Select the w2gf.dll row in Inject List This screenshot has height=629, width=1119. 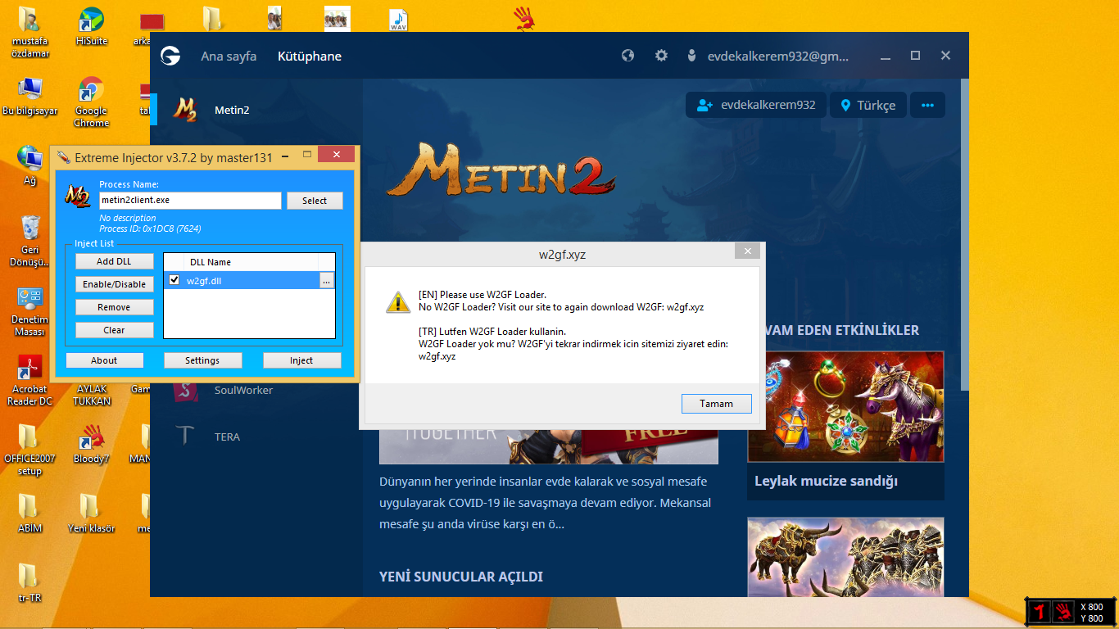coord(249,280)
